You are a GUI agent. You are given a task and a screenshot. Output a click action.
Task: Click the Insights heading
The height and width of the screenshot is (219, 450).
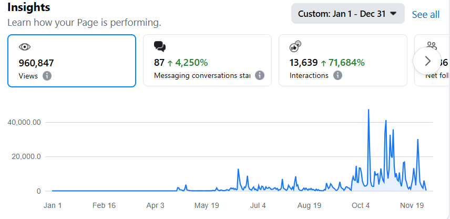(29, 8)
